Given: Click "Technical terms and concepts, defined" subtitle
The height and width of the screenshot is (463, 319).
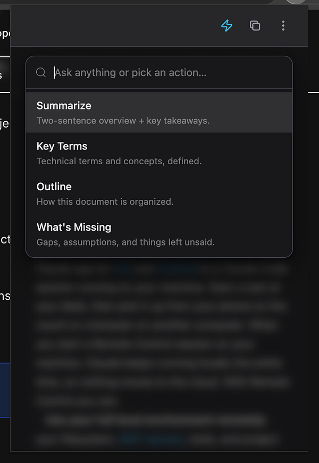Looking at the screenshot, I should coord(119,161).
